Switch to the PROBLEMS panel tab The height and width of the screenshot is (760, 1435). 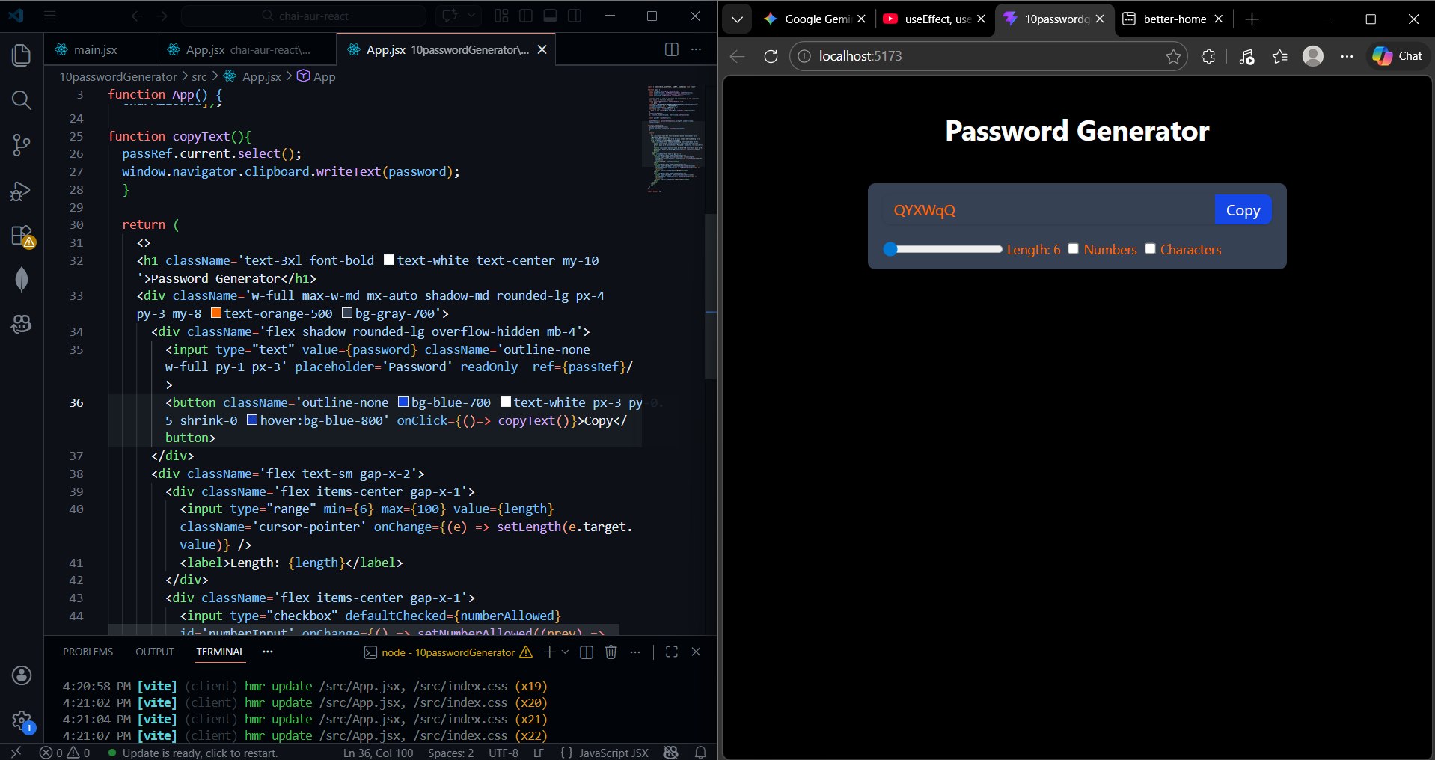click(x=88, y=652)
